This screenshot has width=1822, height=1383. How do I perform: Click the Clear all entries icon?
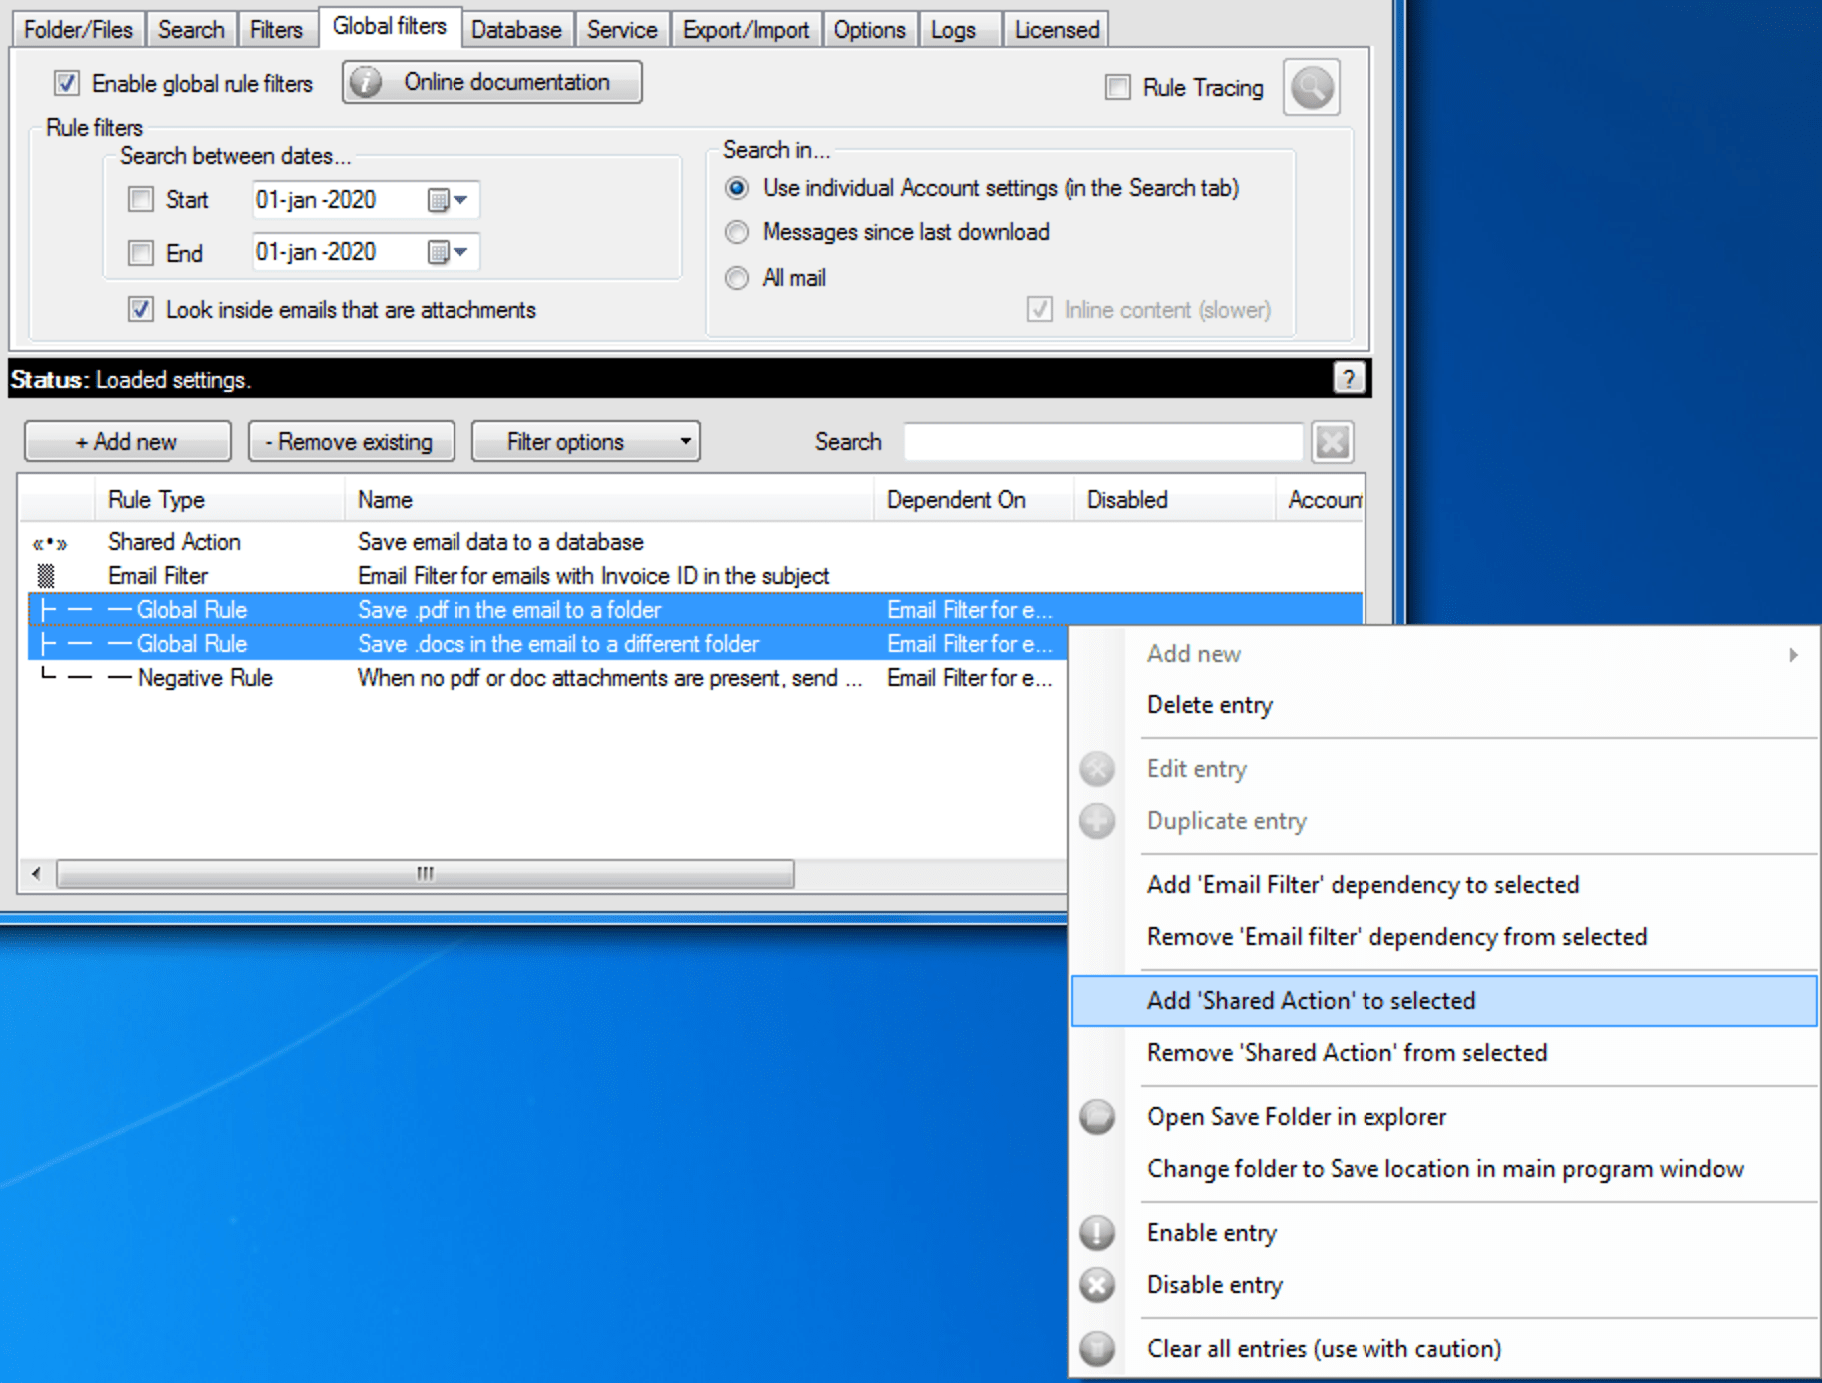click(x=1097, y=1349)
